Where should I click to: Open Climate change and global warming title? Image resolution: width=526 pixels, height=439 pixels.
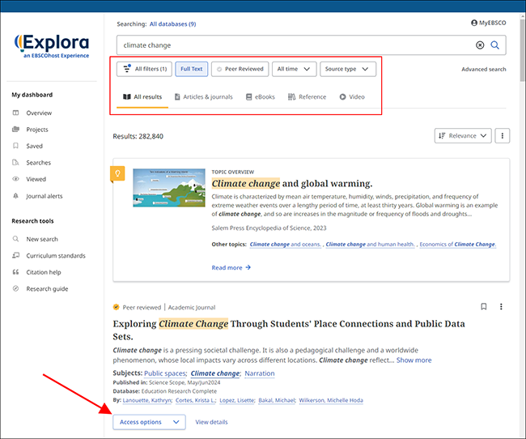(x=292, y=184)
